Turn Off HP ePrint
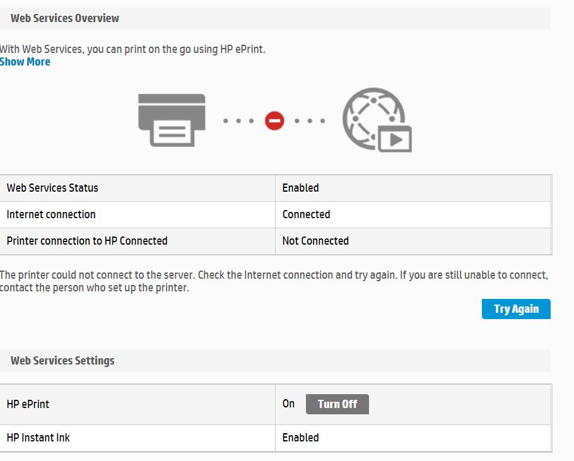Viewport: 574px width, 461px height. pos(337,404)
